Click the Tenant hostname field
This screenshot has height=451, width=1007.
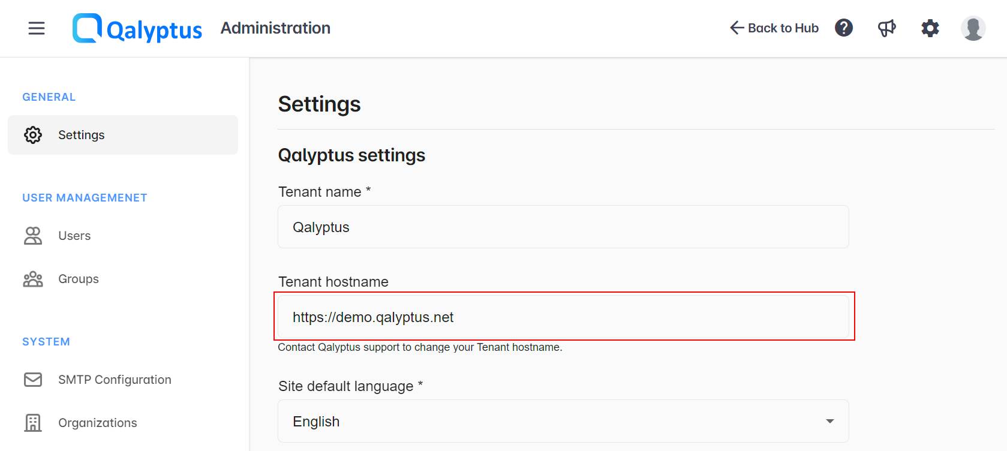[x=563, y=317]
